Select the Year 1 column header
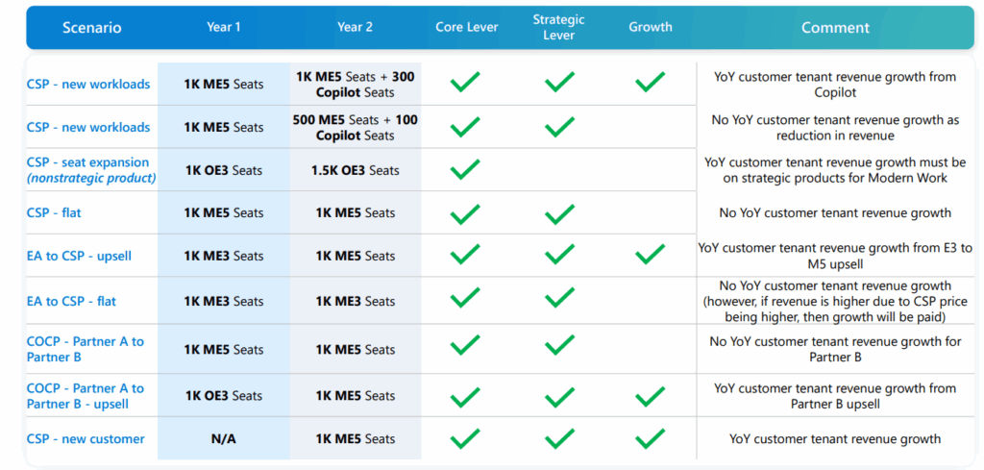The width and height of the screenshot is (984, 470). click(x=224, y=27)
